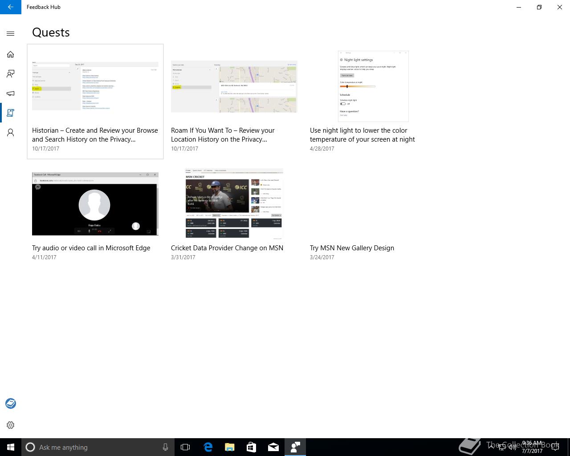Viewport: 570px width, 456px height.
Task: Open Action Center notifications icon
Action: pos(555,447)
